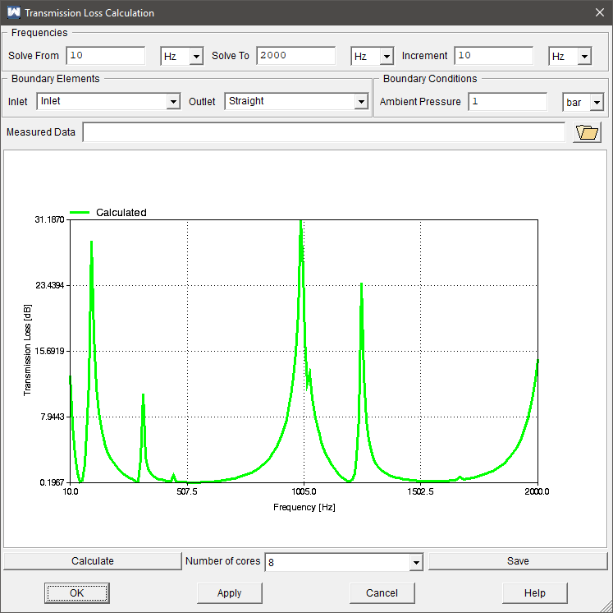The width and height of the screenshot is (613, 613).
Task: Open Increment unit dropdown
Action: pyautogui.click(x=584, y=56)
